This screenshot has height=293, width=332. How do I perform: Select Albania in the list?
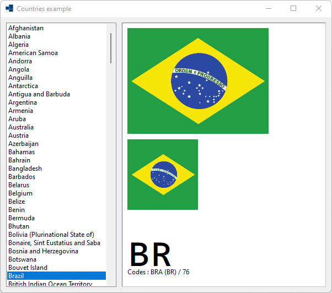click(57, 36)
